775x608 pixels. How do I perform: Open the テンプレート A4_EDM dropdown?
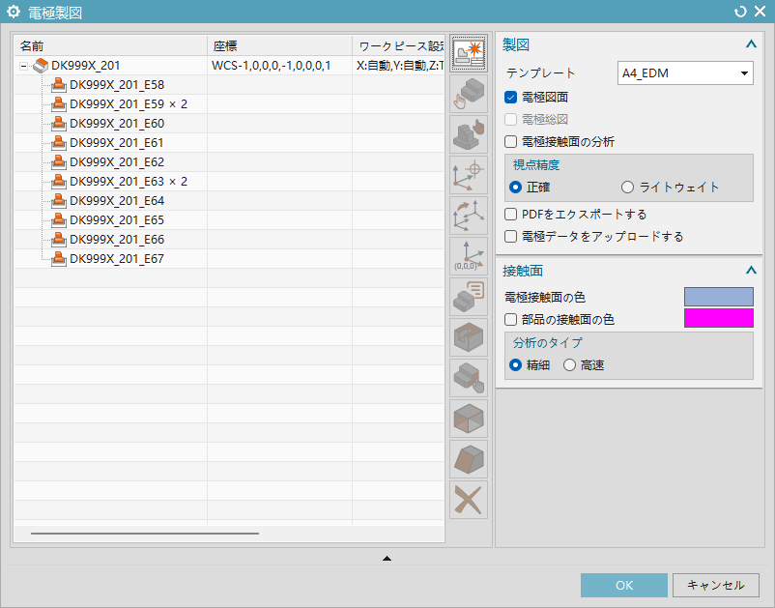[x=685, y=73]
